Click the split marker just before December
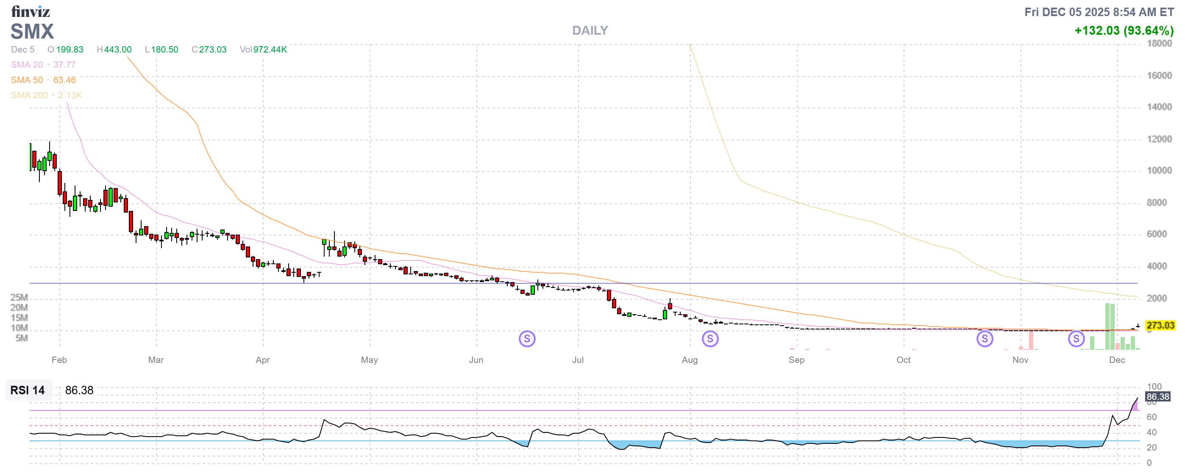This screenshot has height=476, width=1185. click(1076, 339)
